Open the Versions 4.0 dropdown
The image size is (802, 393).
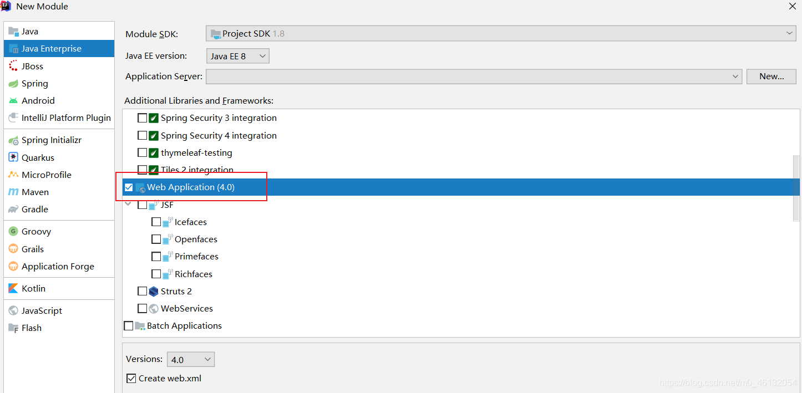[x=190, y=359]
